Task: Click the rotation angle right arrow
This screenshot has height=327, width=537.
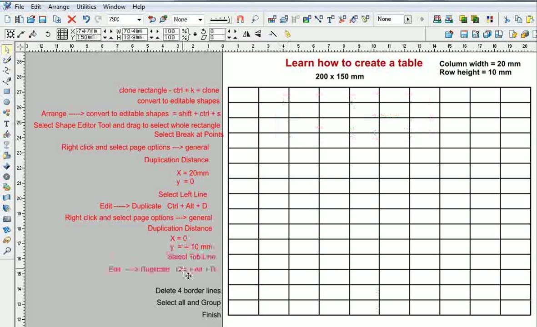Action: (x=235, y=31)
